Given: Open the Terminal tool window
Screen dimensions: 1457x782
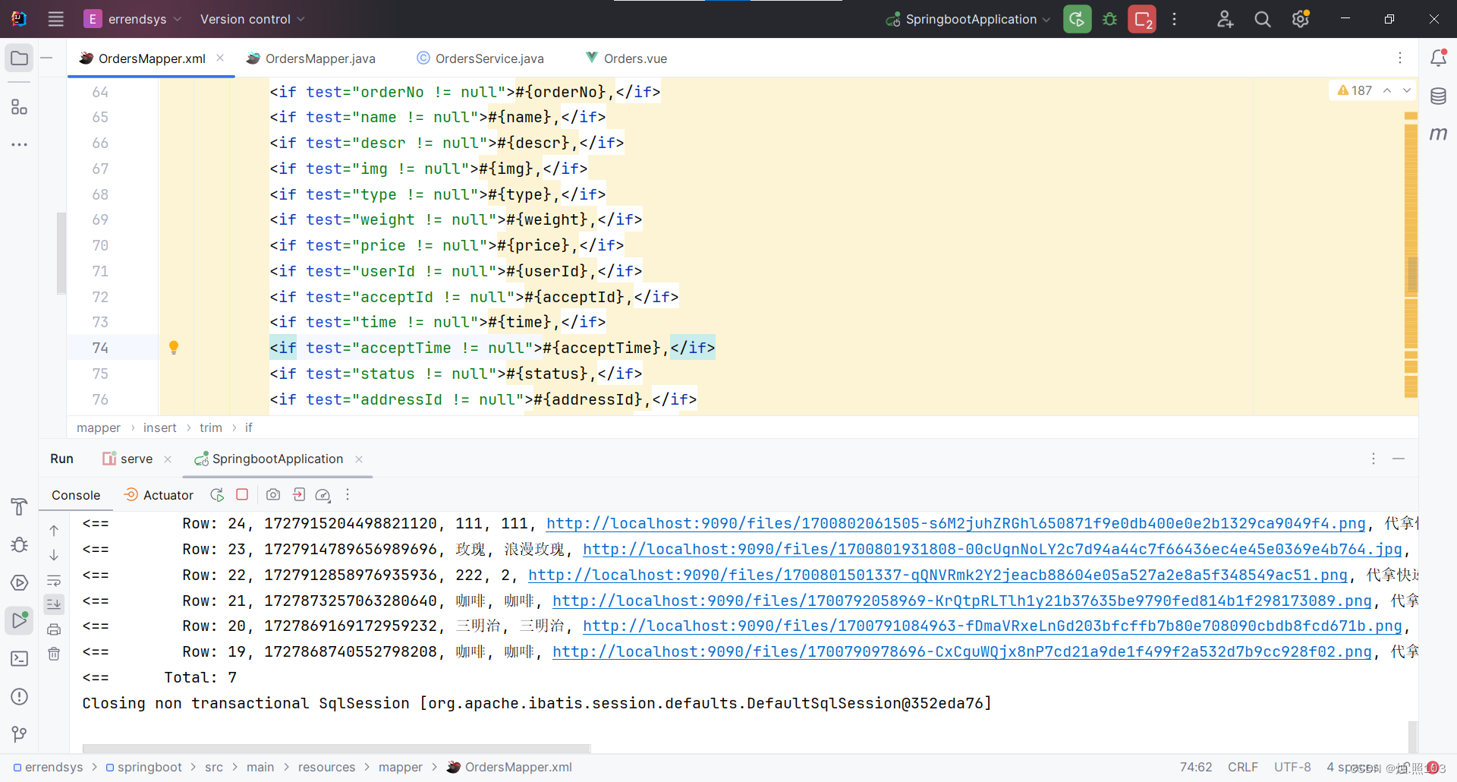Looking at the screenshot, I should 19,658.
